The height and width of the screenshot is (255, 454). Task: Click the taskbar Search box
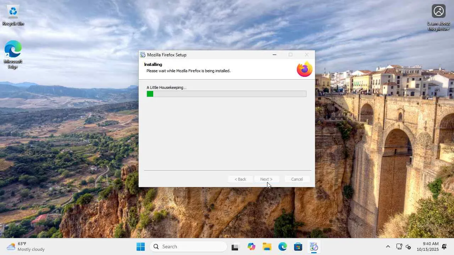click(188, 246)
